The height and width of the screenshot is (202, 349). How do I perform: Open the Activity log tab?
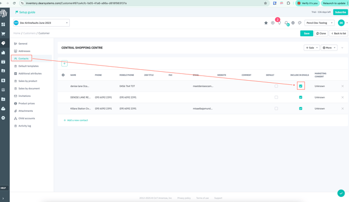[22, 126]
